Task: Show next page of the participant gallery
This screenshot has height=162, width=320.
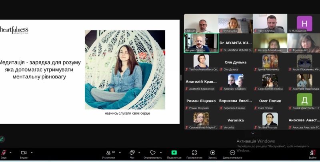Action: (x=252, y=133)
